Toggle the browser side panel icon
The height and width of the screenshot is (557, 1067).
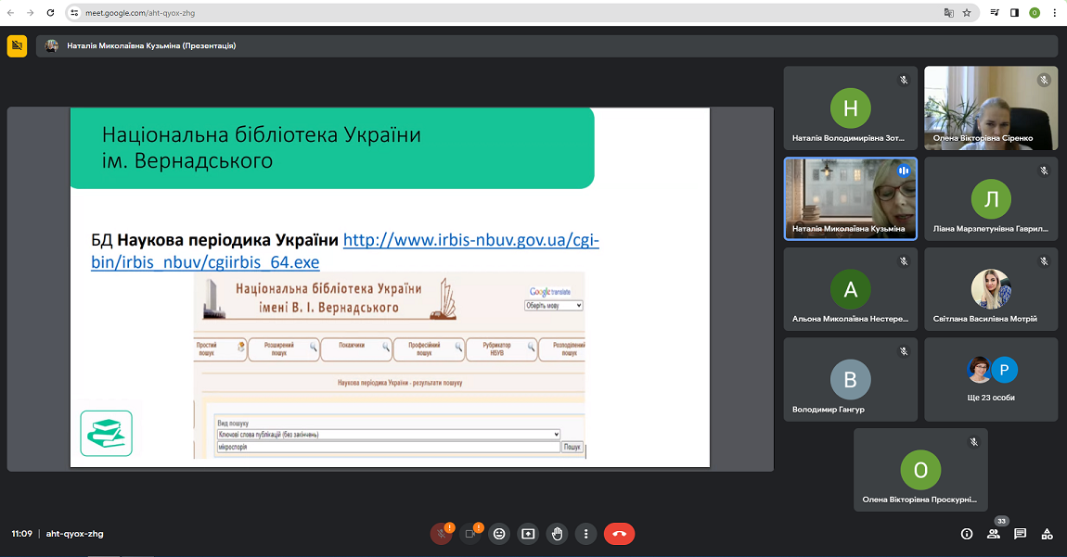pos(1015,13)
